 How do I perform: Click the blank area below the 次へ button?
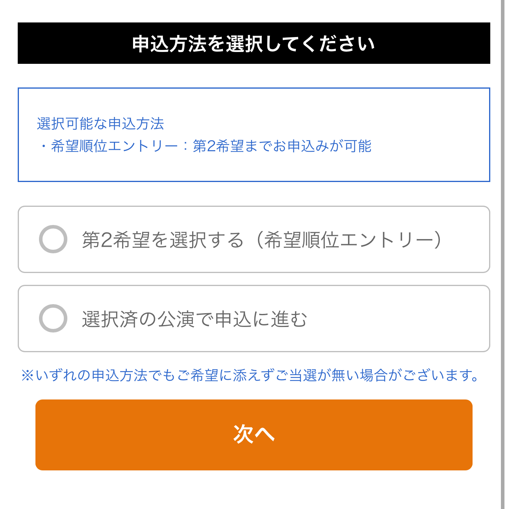pos(254,490)
